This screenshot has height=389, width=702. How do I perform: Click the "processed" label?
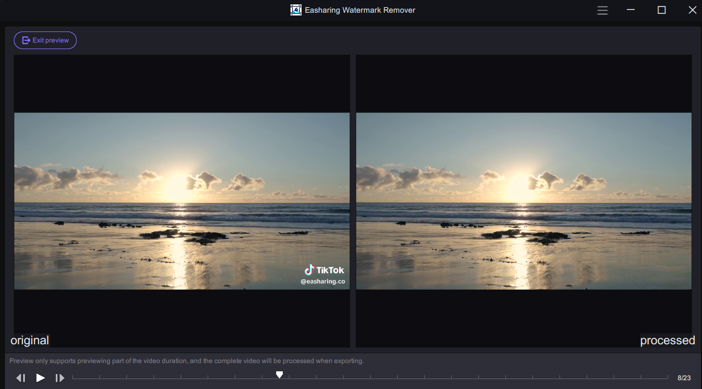667,340
